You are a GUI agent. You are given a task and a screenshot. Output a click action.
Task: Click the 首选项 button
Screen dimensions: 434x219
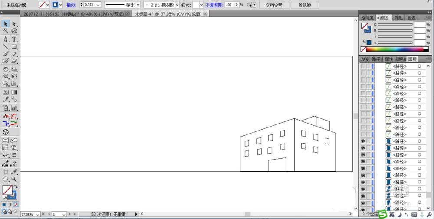305,5
